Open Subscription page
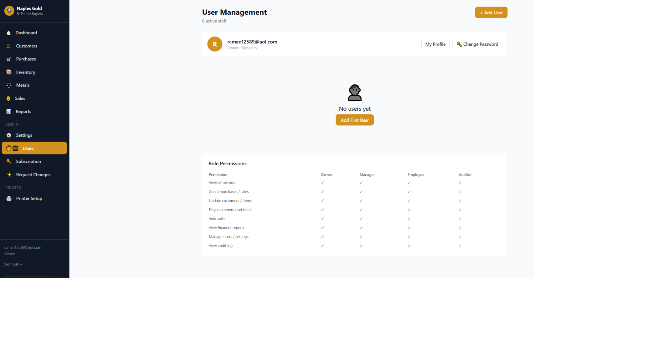668x347 pixels. click(x=34, y=162)
